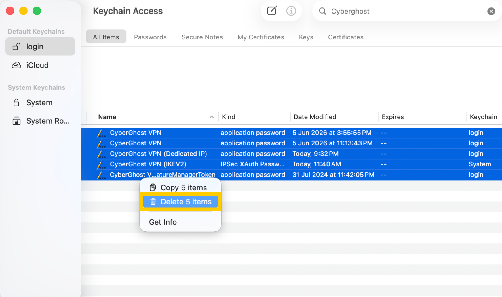Choose Copy 5 items from the context menu
502x297 pixels.
point(180,187)
